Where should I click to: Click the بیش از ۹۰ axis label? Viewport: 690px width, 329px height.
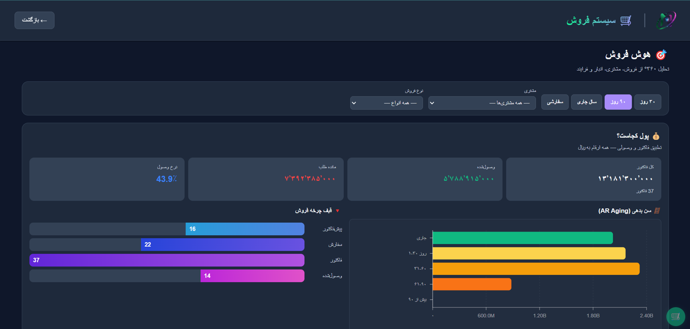pyautogui.click(x=417, y=300)
